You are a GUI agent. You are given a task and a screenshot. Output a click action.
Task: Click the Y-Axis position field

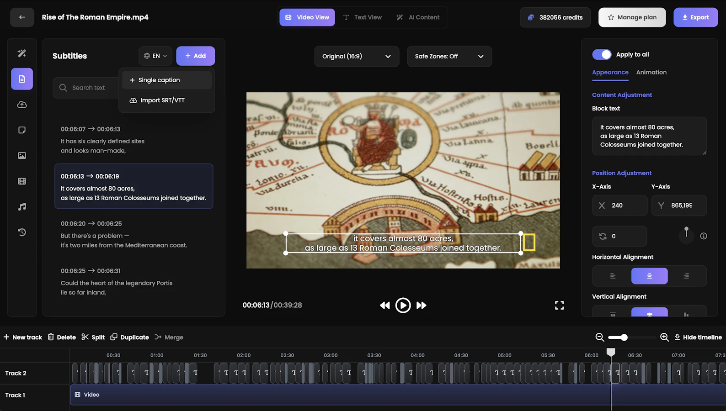point(679,205)
